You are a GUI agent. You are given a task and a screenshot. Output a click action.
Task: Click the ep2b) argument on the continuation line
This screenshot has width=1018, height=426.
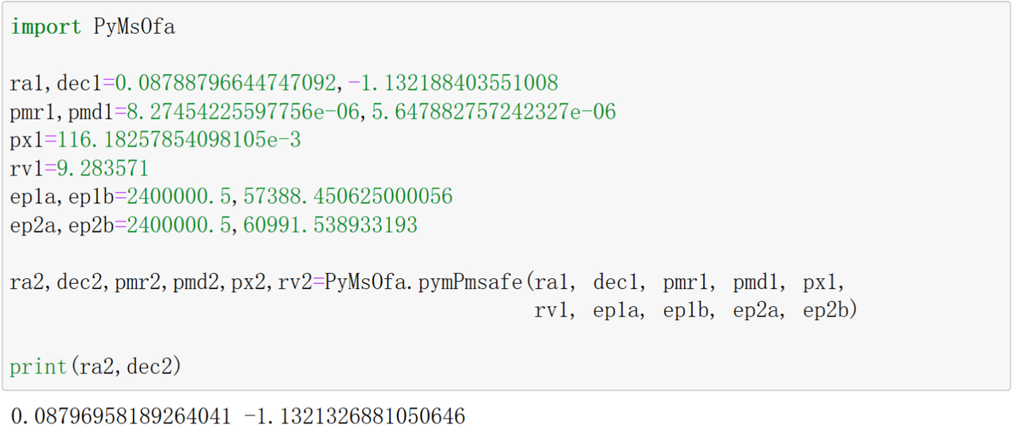click(x=830, y=310)
